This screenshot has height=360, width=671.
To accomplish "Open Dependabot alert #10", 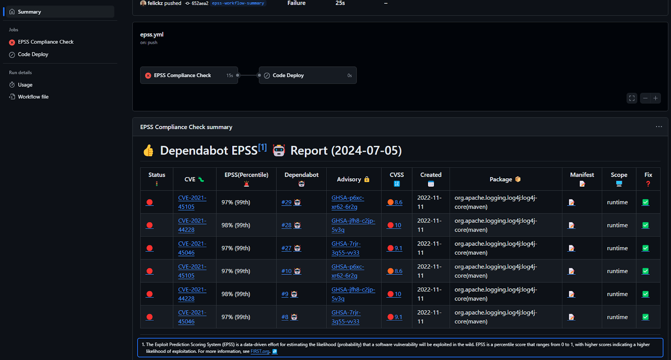I will pos(286,271).
